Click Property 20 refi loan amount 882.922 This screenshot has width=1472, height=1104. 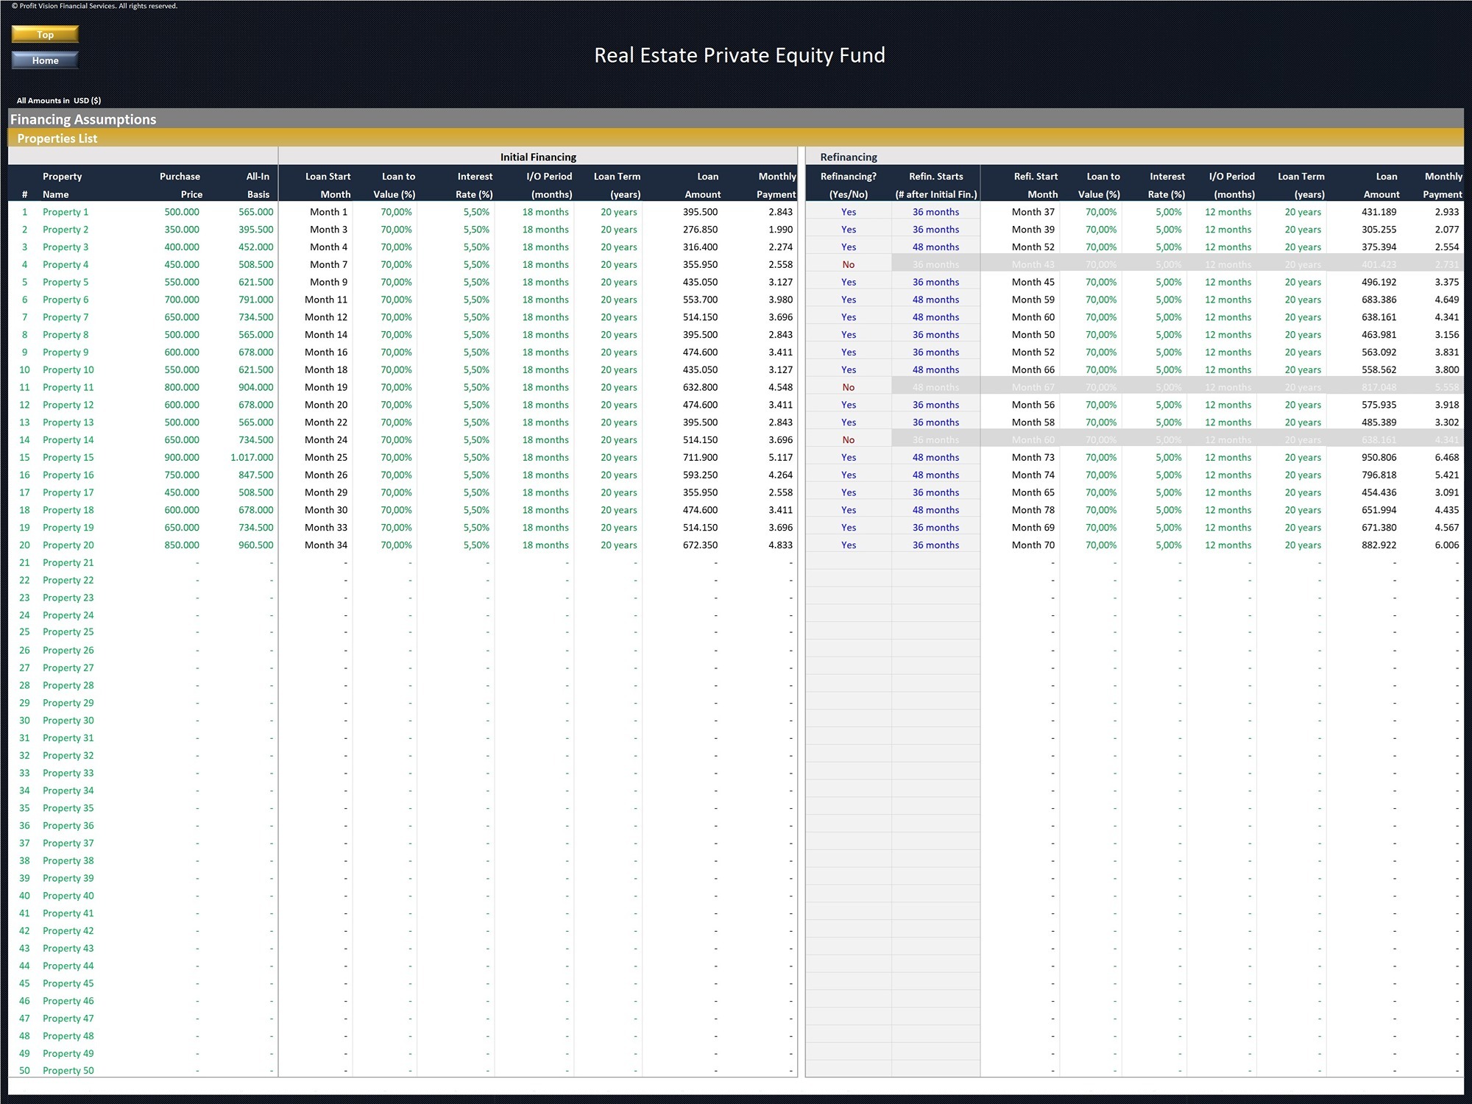click(x=1379, y=545)
